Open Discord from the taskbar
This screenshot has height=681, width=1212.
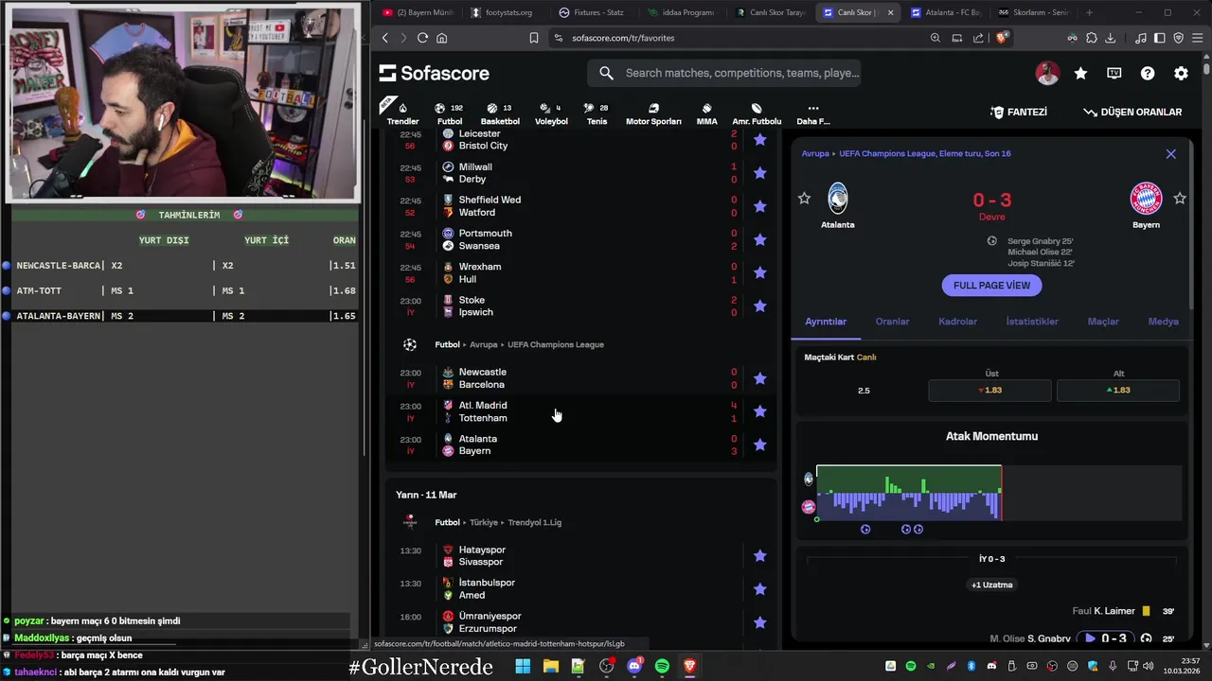(634, 667)
